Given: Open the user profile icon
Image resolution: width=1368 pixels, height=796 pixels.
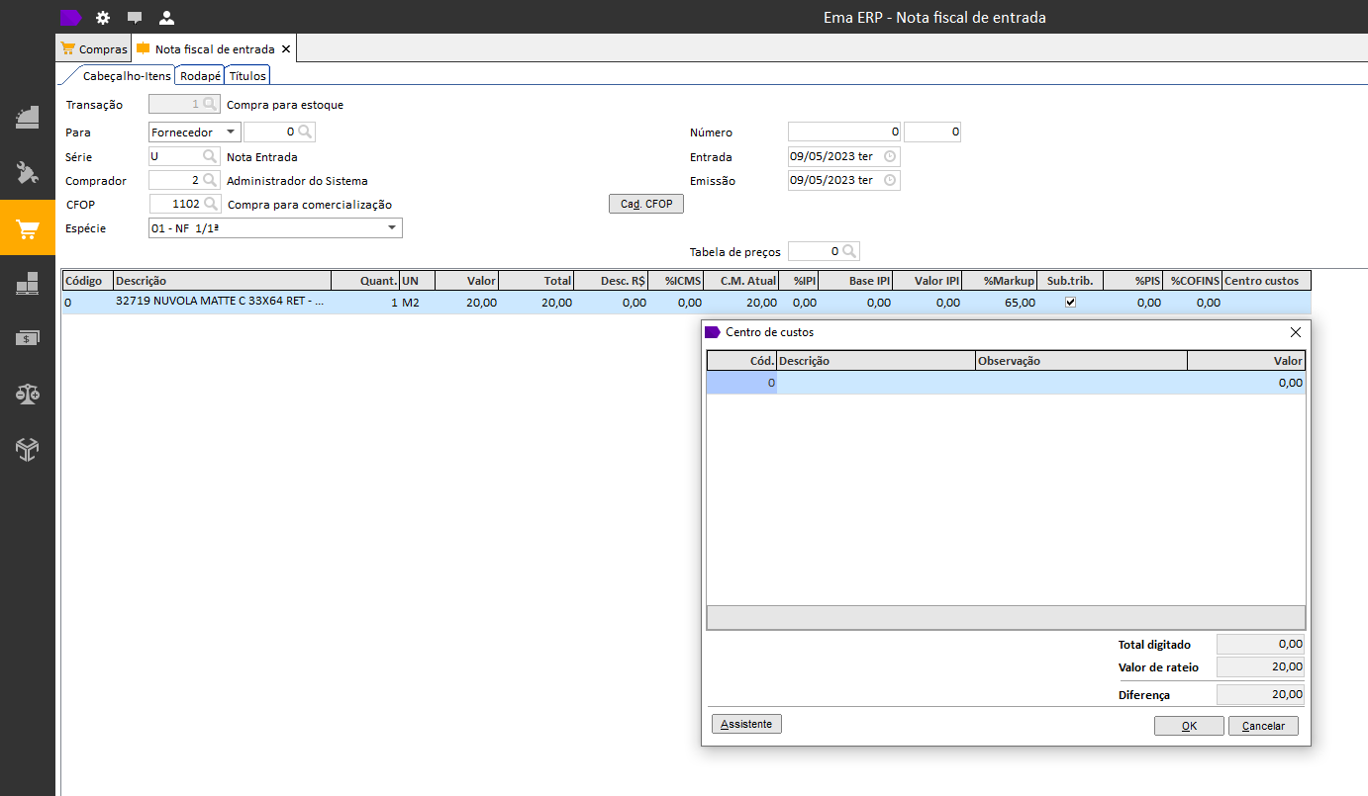Looking at the screenshot, I should click(166, 17).
